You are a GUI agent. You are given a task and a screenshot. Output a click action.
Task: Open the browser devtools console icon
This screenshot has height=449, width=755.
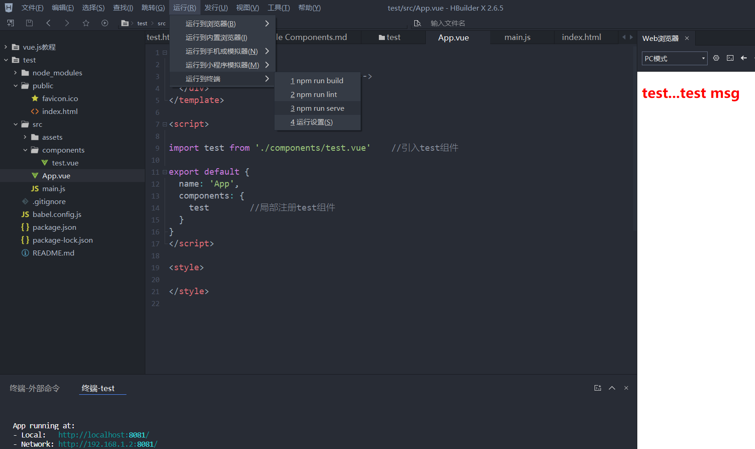(730, 58)
